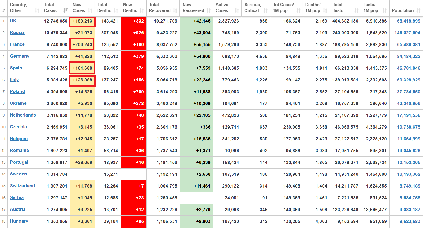Image resolution: width=423 pixels, height=228 pixels.
Task: Click Switzerland's serious critical value 314
Action: click(x=264, y=186)
